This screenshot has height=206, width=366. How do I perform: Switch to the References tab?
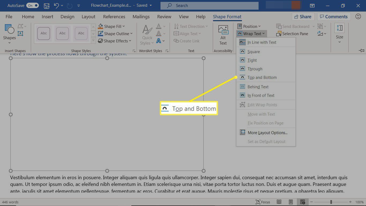click(x=114, y=17)
